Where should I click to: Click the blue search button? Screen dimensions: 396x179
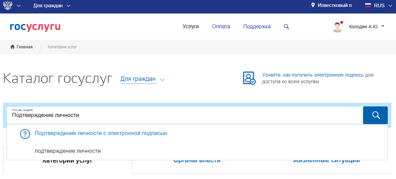click(x=375, y=115)
